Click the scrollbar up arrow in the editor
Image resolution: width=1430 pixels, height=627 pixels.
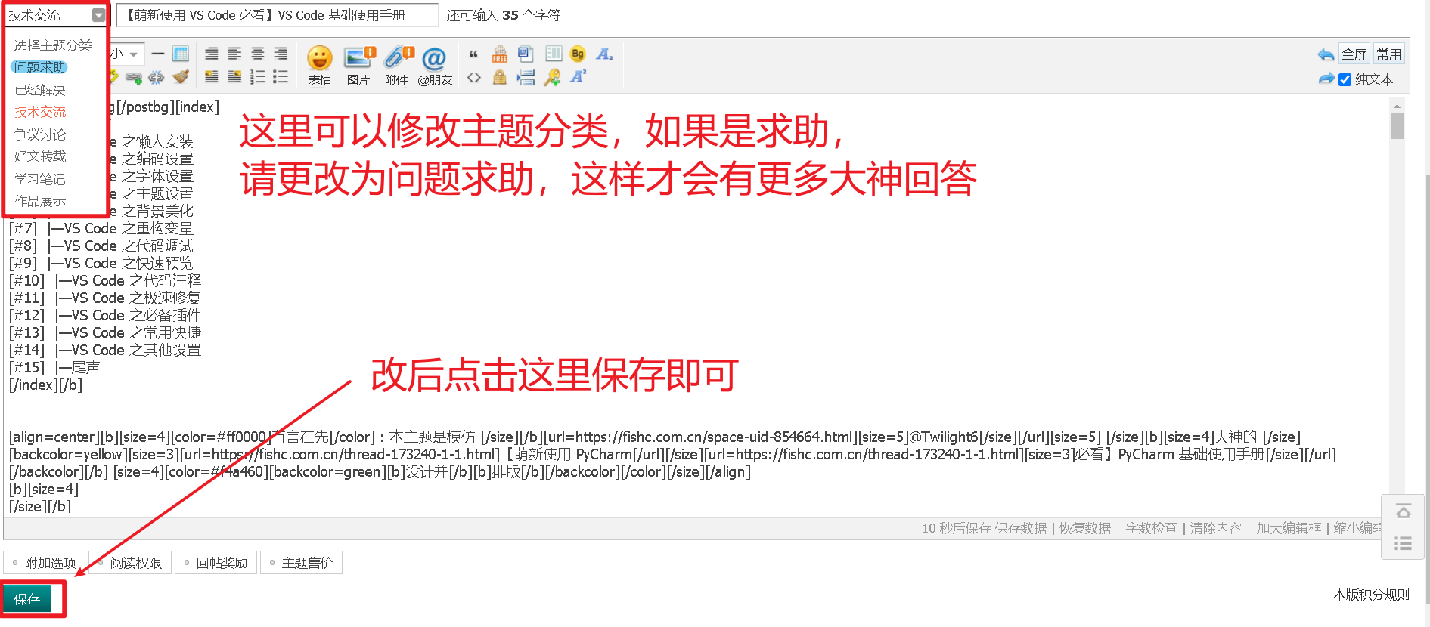(1397, 105)
